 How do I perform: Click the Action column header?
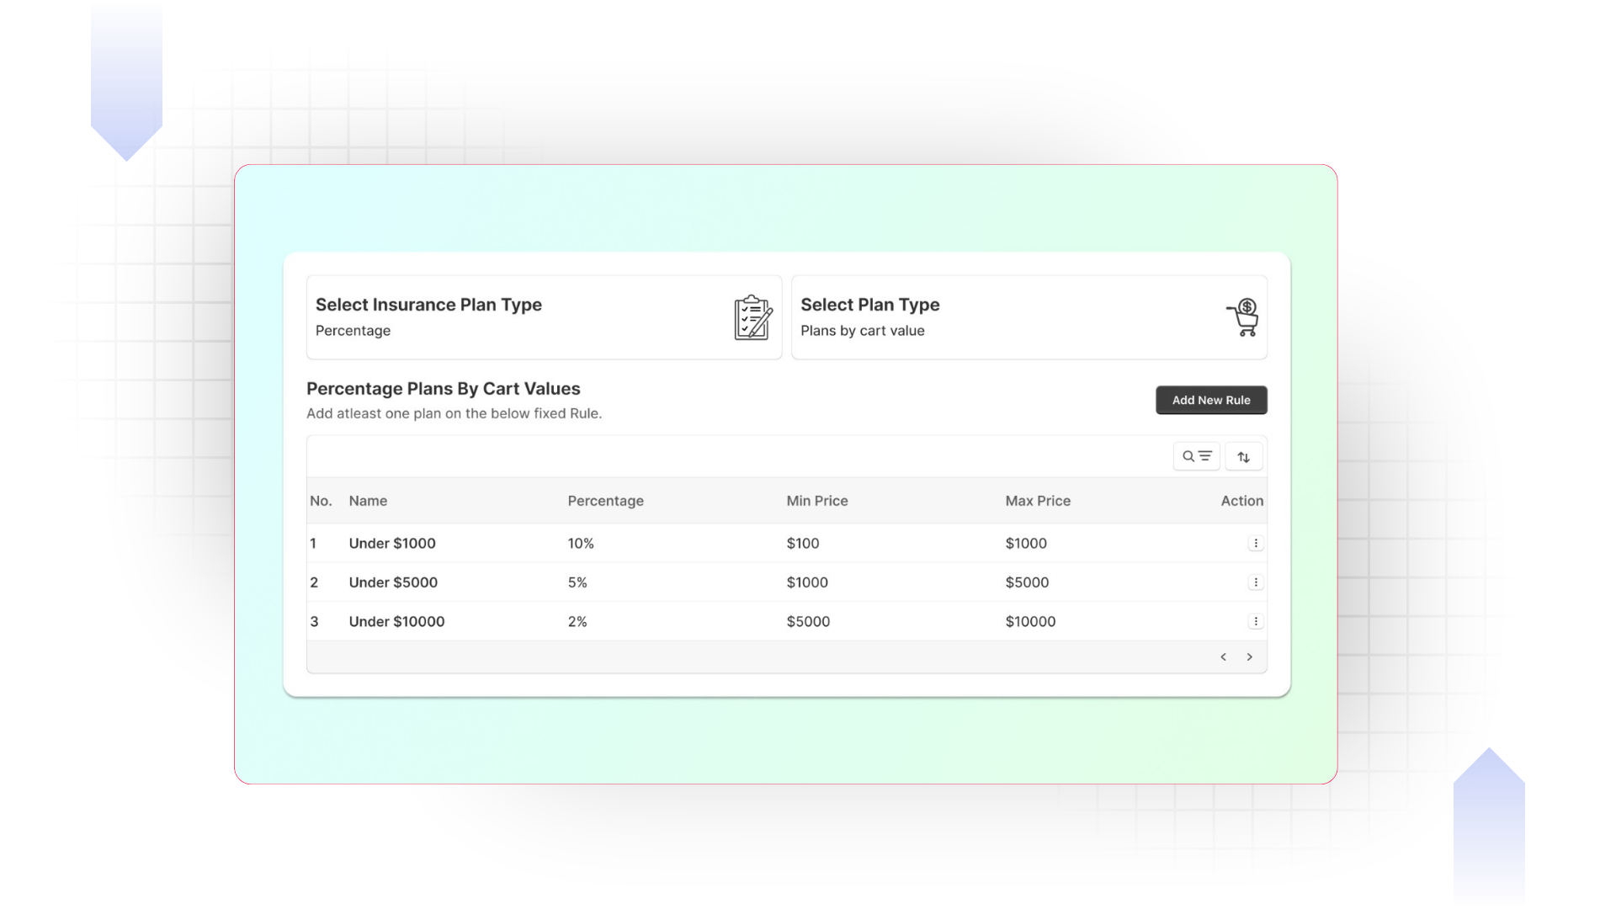(1241, 501)
